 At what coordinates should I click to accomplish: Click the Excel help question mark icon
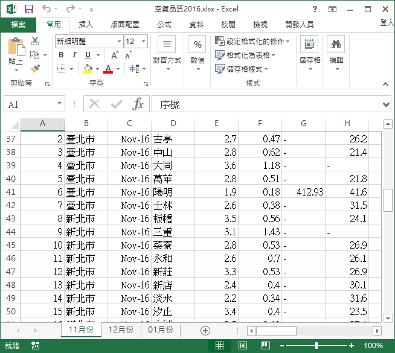[x=315, y=9]
